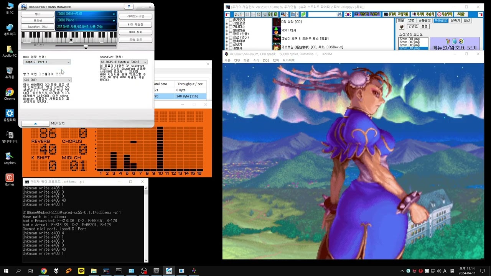
Task: Open the DOS menu in DOSBox
Action: (266, 61)
